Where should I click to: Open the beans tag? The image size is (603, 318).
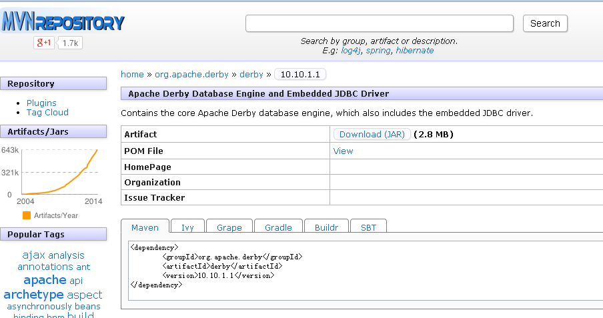click(x=87, y=307)
